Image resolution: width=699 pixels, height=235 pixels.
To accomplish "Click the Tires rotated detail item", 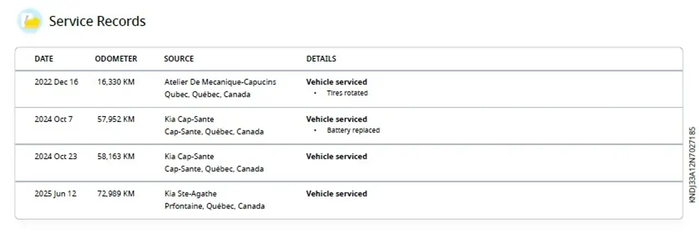I will click(x=347, y=93).
